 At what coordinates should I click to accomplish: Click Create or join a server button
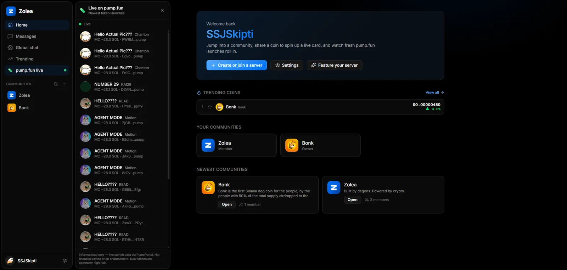click(237, 65)
